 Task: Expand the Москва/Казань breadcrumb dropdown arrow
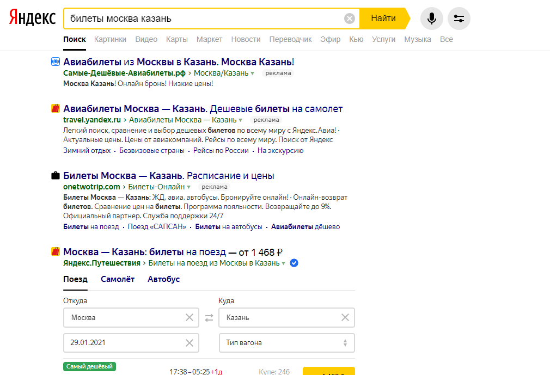(253, 73)
